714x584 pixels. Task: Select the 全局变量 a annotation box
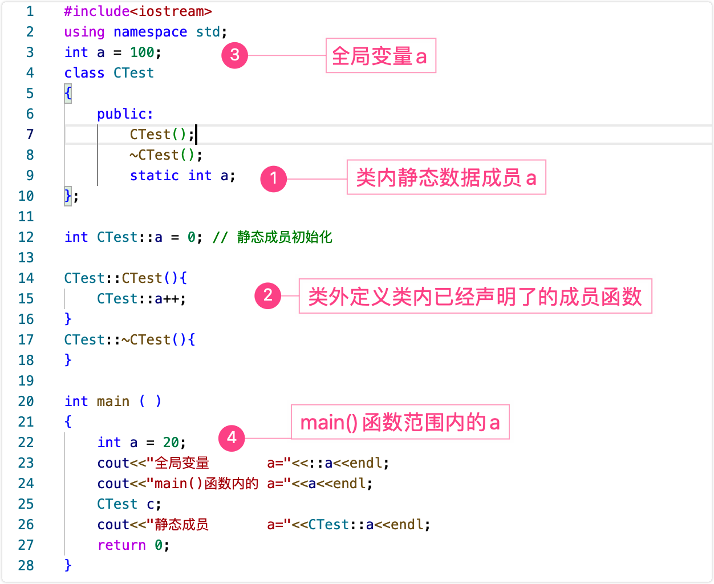click(381, 55)
